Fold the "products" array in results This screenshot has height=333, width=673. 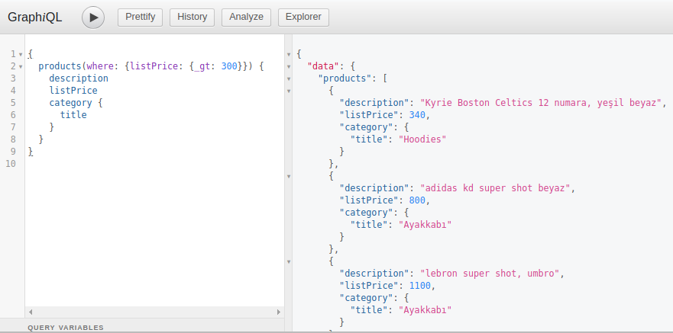(x=288, y=79)
